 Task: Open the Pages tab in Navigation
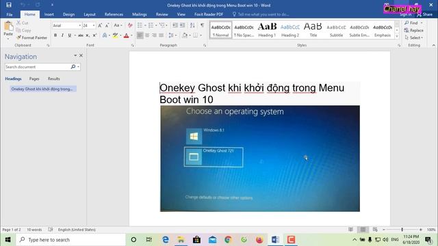[34, 79]
